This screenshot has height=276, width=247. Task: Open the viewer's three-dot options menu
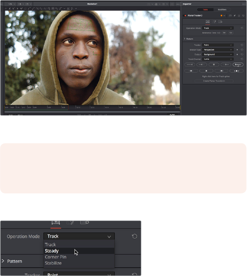(178, 4)
